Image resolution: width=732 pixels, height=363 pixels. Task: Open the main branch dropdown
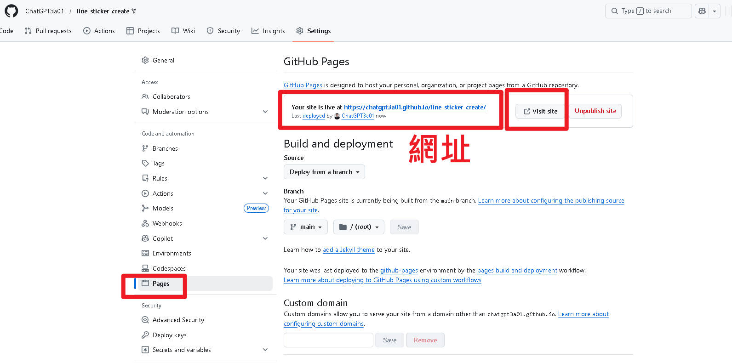306,227
